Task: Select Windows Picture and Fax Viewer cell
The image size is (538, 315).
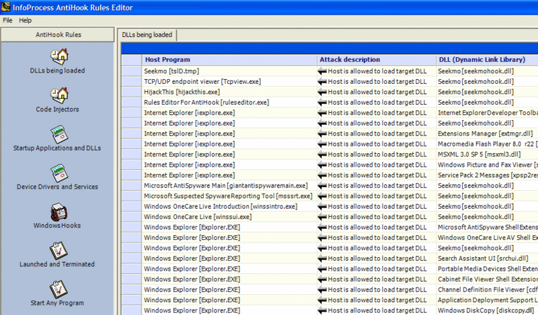Action: 487,165
